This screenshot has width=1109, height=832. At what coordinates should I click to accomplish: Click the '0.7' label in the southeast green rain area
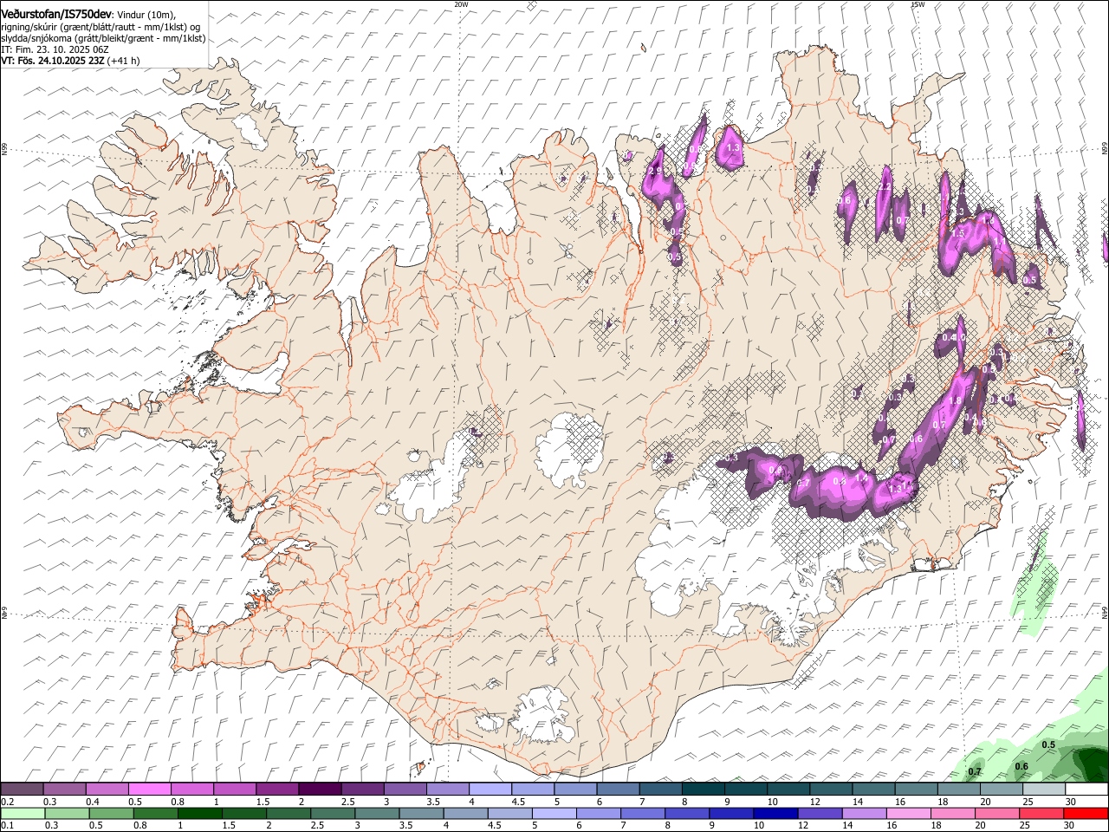click(x=975, y=771)
